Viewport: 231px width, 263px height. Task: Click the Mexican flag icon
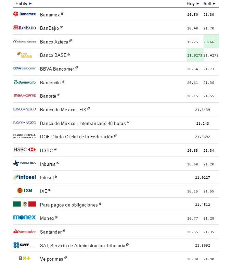point(24,204)
